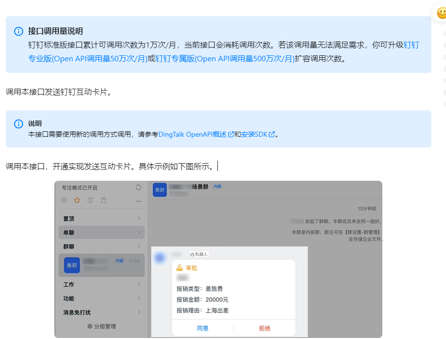Expand the 单聊 group
The image size is (446, 339).
point(101,232)
